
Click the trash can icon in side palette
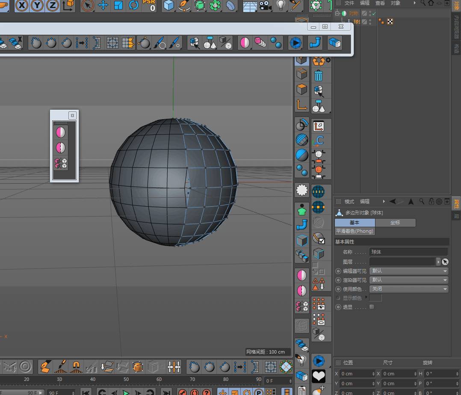(319, 76)
